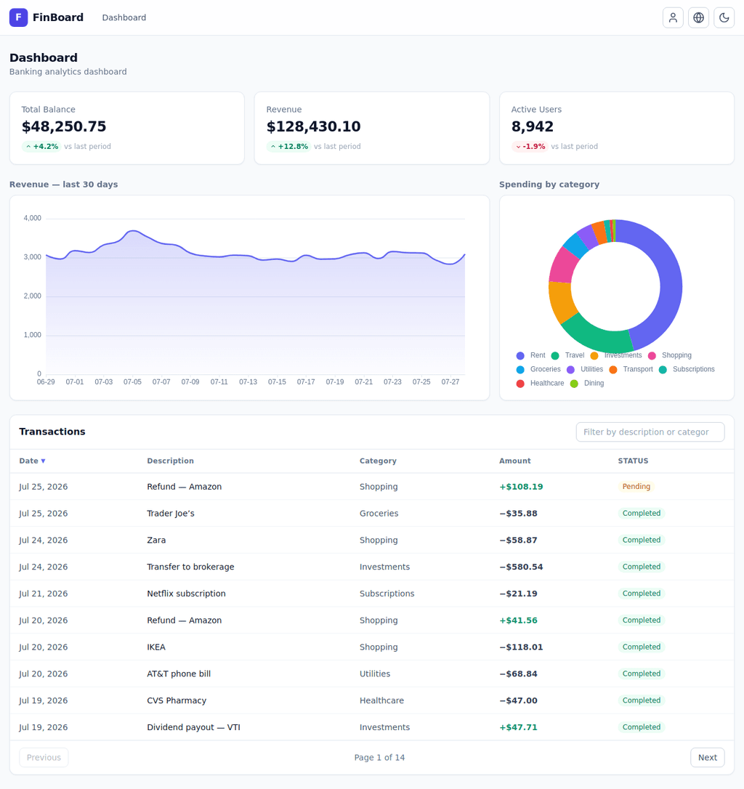This screenshot has height=789, width=744.
Task: Toggle Investments legend color dot
Action: tap(594, 356)
